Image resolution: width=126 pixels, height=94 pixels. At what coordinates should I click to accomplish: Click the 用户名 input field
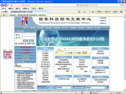tap(28, 35)
